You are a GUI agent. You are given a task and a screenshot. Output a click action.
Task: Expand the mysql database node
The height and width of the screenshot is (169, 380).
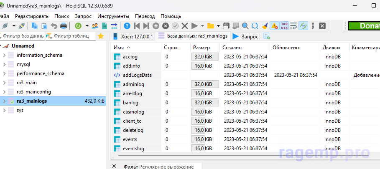coord(4,65)
